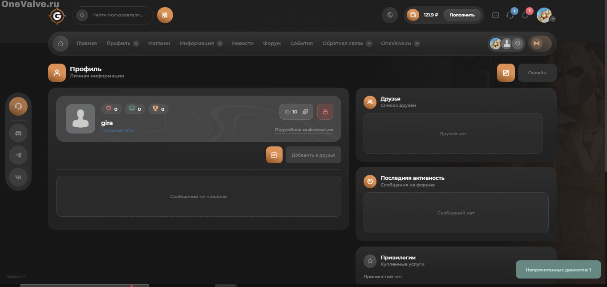Open the user avatar dropdown arrow

tap(553, 19)
